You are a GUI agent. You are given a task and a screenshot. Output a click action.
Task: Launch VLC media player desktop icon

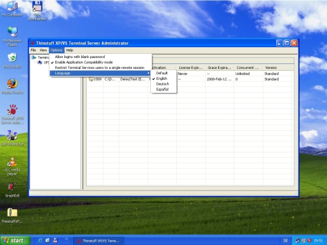[12, 166]
